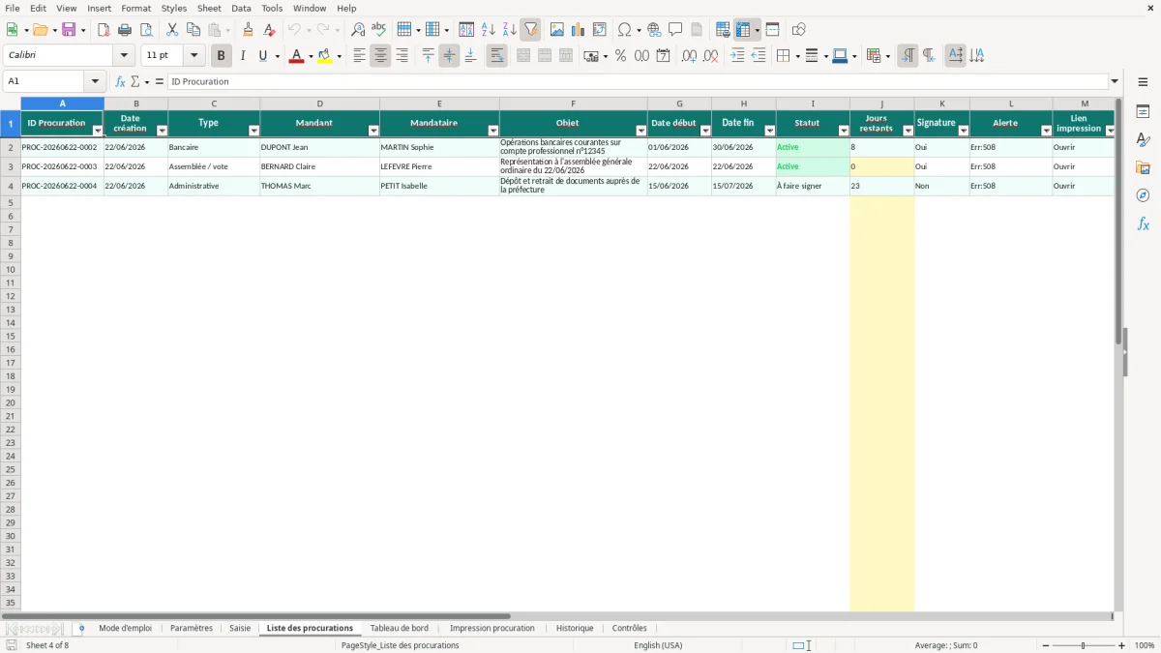Insert a comment bubble icon
The width and height of the screenshot is (1161, 653).
[675, 30]
